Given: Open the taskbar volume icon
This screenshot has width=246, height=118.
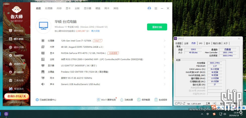Looking at the screenshot, I should click(x=225, y=114).
